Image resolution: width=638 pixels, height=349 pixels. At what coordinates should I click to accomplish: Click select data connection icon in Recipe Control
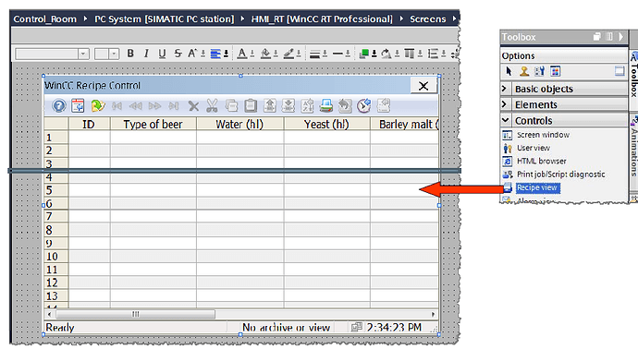coord(98,106)
